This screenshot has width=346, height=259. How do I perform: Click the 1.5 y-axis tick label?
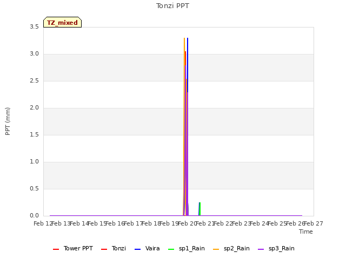(x=34, y=135)
